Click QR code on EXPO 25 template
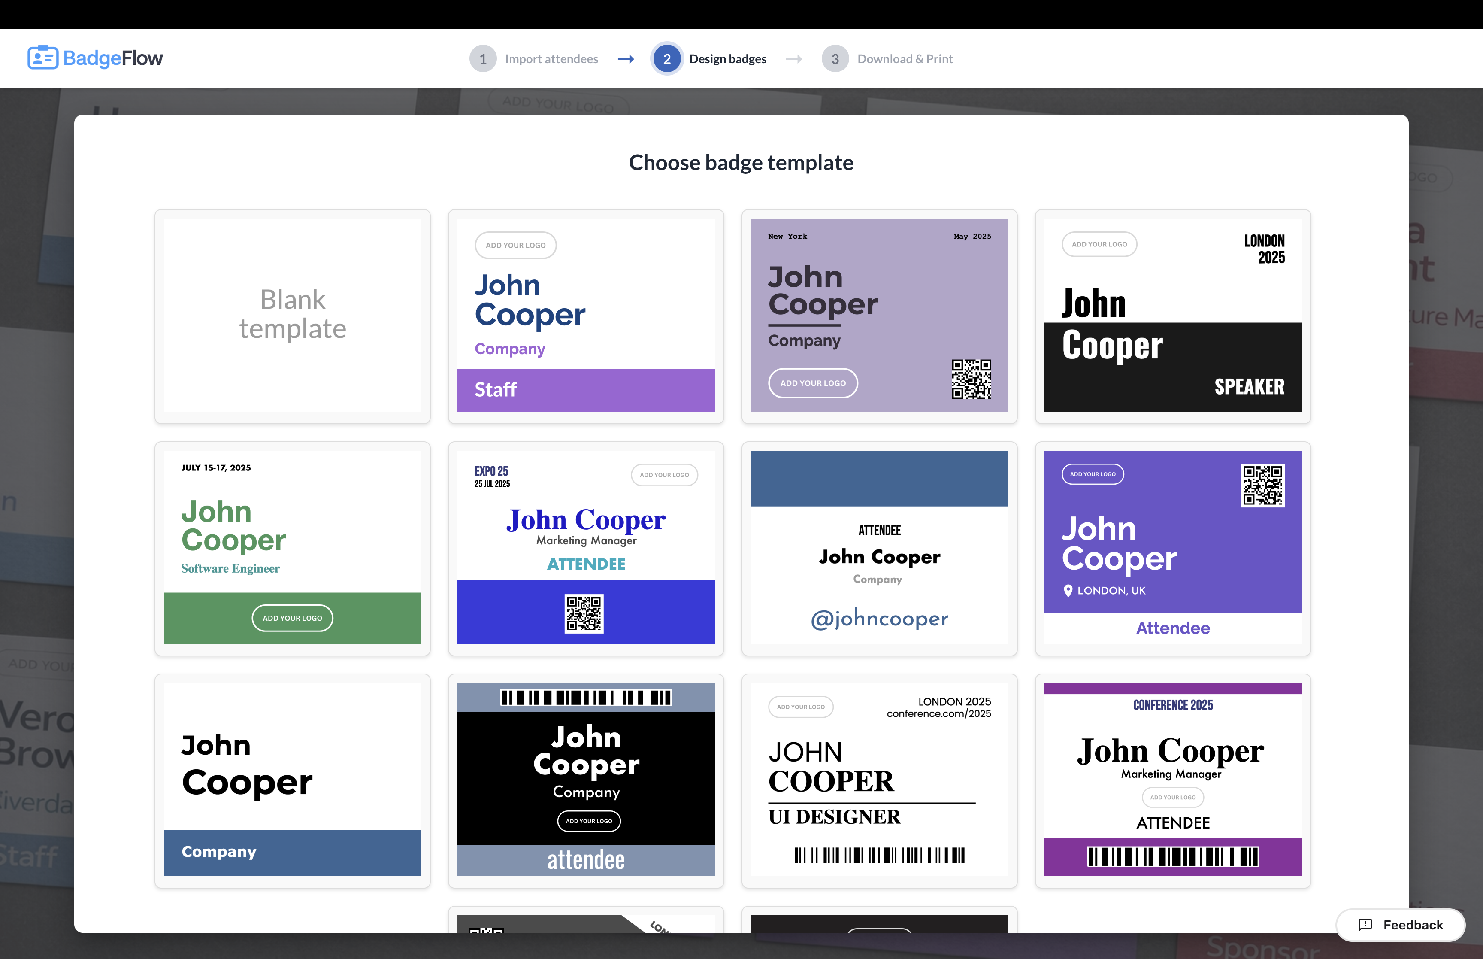Screen dimensions: 1483x959 pos(584,613)
